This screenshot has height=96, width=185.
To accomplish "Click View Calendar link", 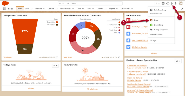I will 92,89.
